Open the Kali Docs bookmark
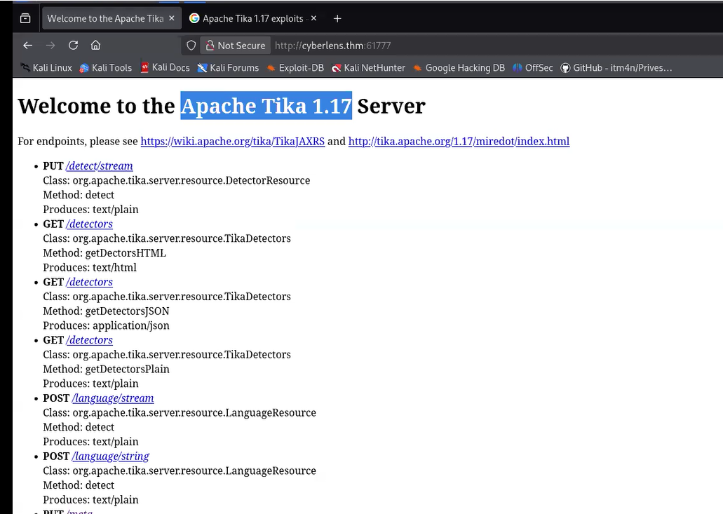The height and width of the screenshot is (514, 723). tap(165, 68)
